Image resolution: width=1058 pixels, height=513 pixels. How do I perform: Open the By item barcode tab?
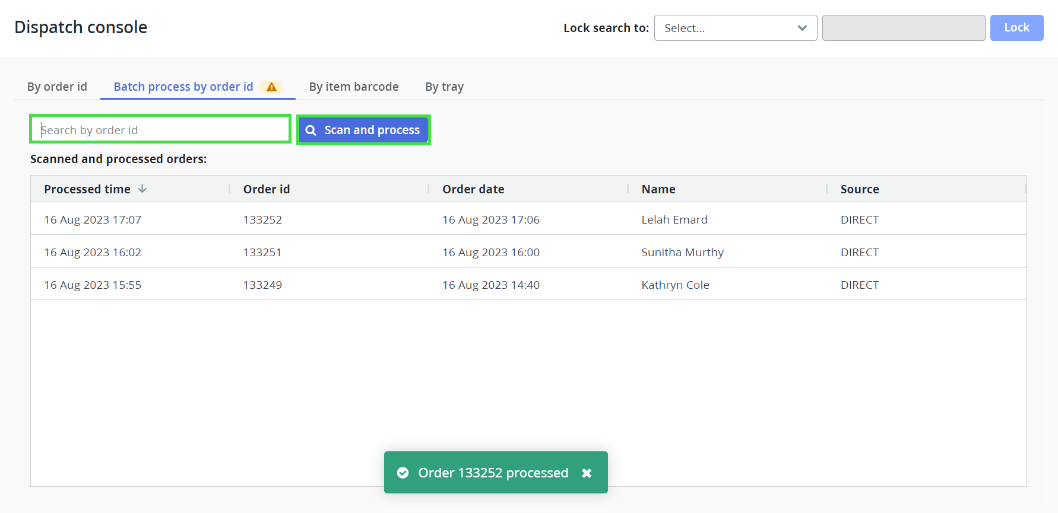(x=354, y=87)
